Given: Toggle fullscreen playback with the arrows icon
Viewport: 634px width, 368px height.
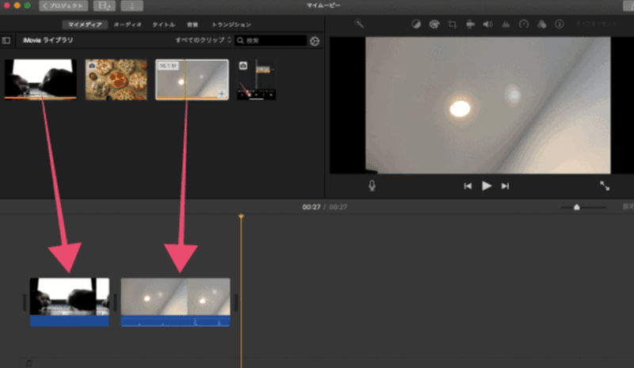Looking at the screenshot, I should click(x=605, y=185).
